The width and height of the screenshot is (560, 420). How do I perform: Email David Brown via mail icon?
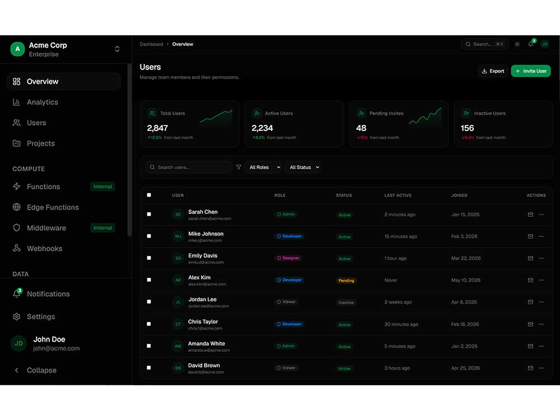pos(530,368)
